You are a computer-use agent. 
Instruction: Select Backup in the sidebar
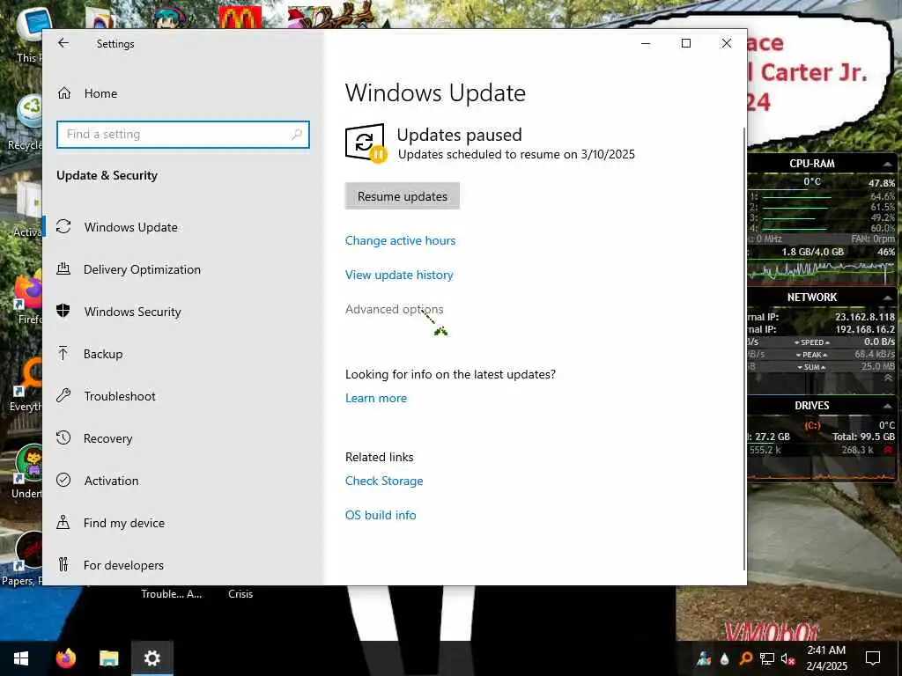coord(103,354)
